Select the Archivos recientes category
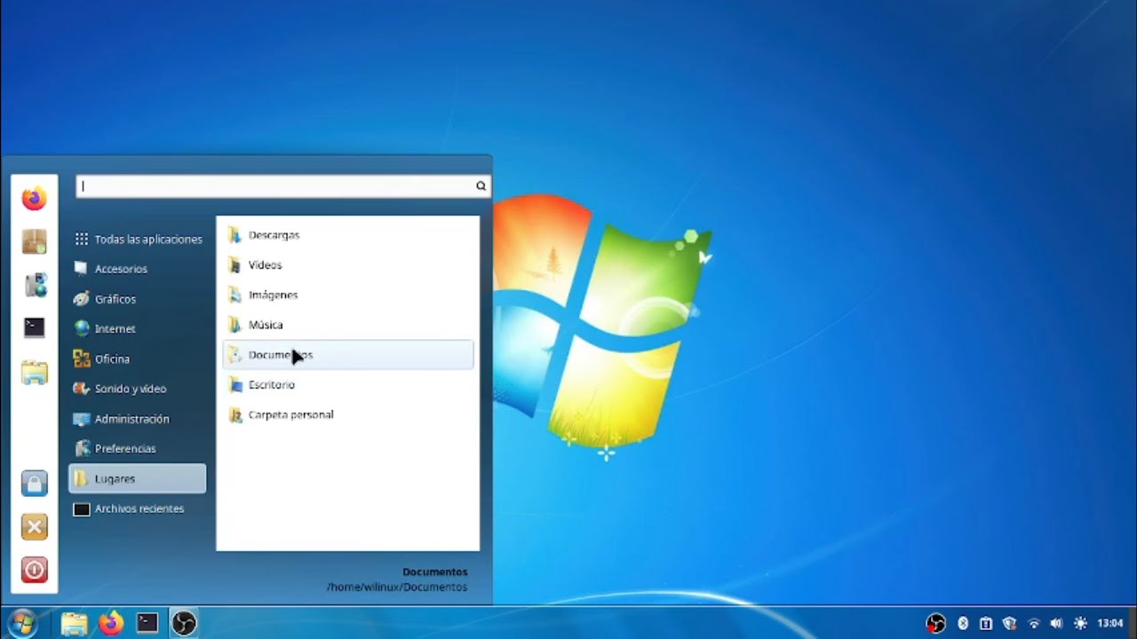Image resolution: width=1137 pixels, height=639 pixels. [x=138, y=509]
